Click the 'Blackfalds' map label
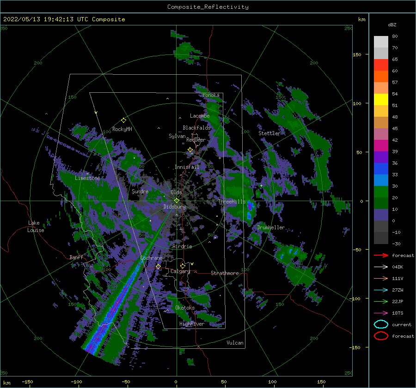 pos(196,128)
